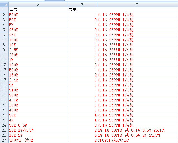
Task: Click the select-all corner of the grid
Action: pos(4,5)
